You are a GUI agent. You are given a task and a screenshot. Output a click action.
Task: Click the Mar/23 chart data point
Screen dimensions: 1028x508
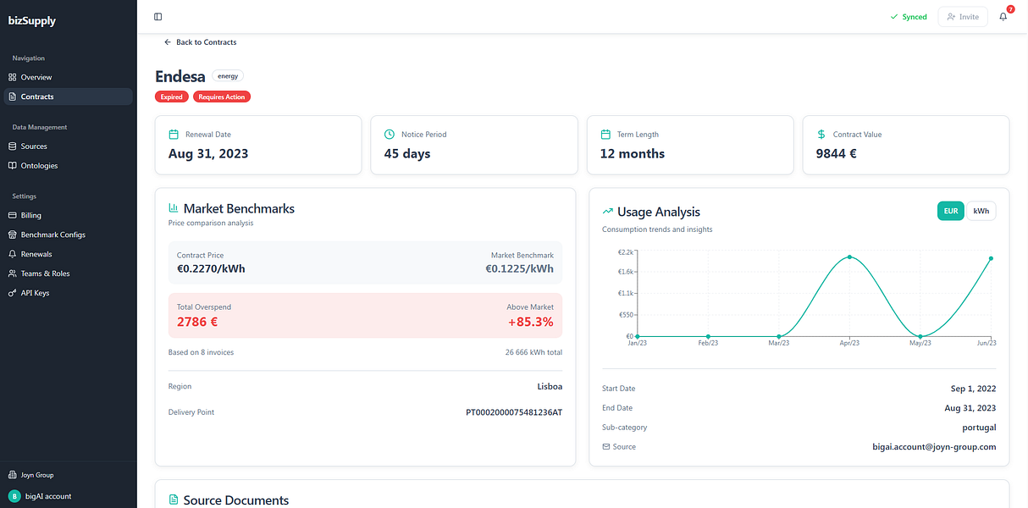tap(779, 336)
